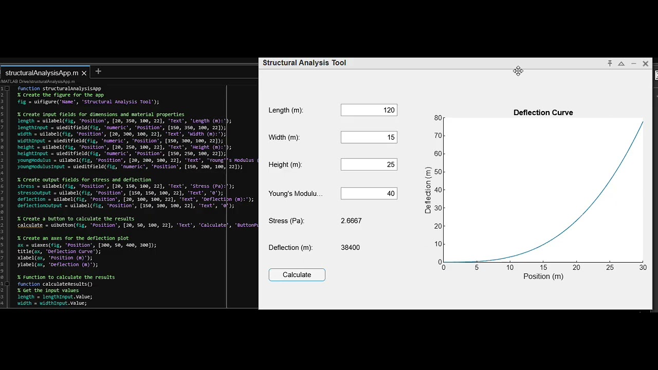The image size is (658, 370).
Task: Click the 'function structuralAnalysisApp' code line
Action: pyautogui.click(x=59, y=88)
